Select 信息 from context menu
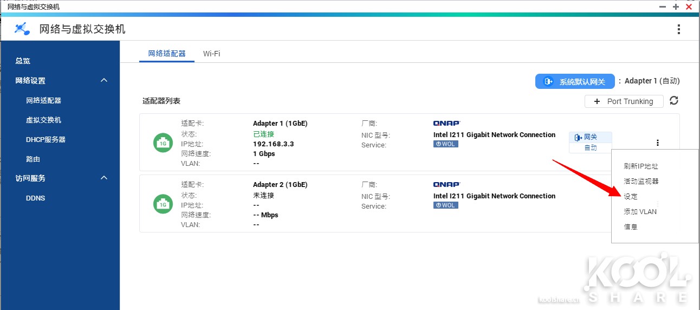The image size is (700, 310). point(631,227)
